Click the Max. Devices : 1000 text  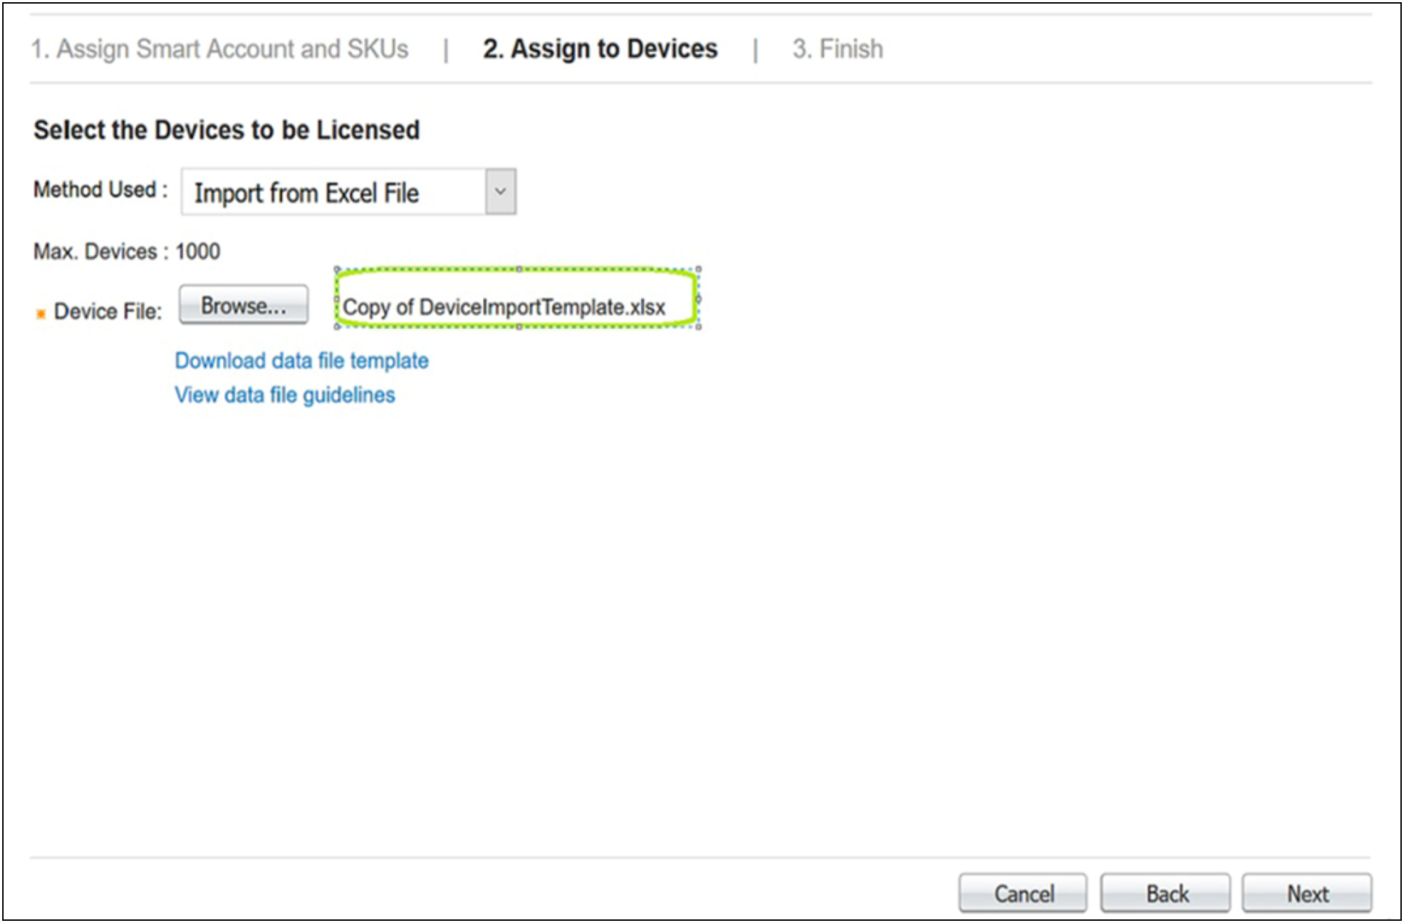(x=127, y=252)
